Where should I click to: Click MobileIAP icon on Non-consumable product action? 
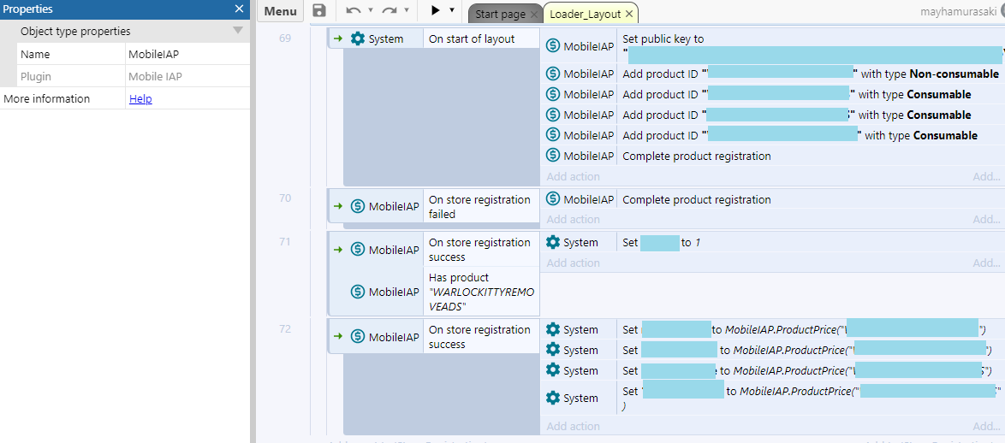[x=552, y=74]
